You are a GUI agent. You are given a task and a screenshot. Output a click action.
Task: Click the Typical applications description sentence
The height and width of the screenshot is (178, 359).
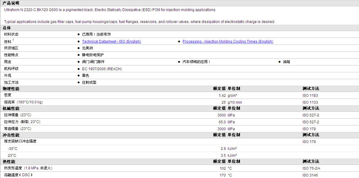click(139, 22)
